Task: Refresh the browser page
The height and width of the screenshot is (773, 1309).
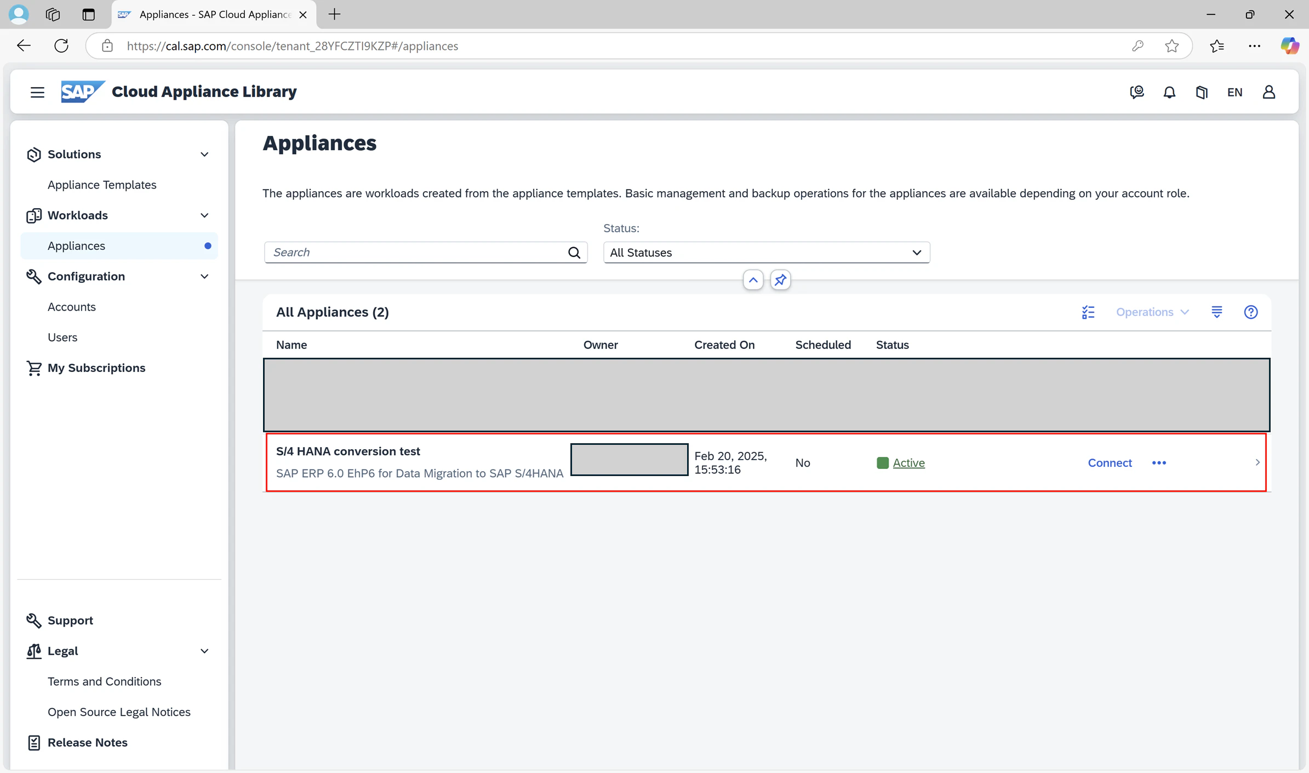Action: point(61,45)
